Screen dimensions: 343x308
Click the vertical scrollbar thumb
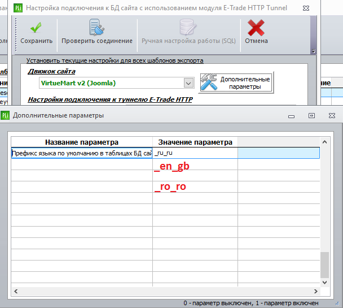324,265
